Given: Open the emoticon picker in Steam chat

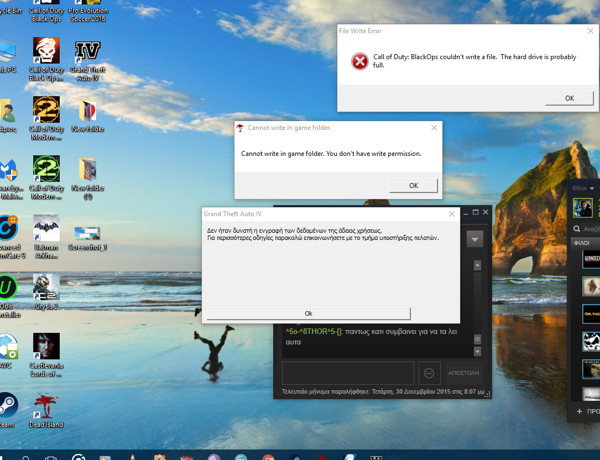Looking at the screenshot, I should coord(429,373).
